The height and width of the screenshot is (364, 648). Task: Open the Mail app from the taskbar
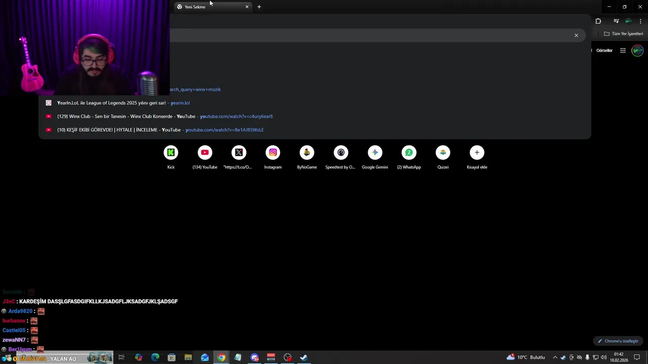tap(205, 357)
